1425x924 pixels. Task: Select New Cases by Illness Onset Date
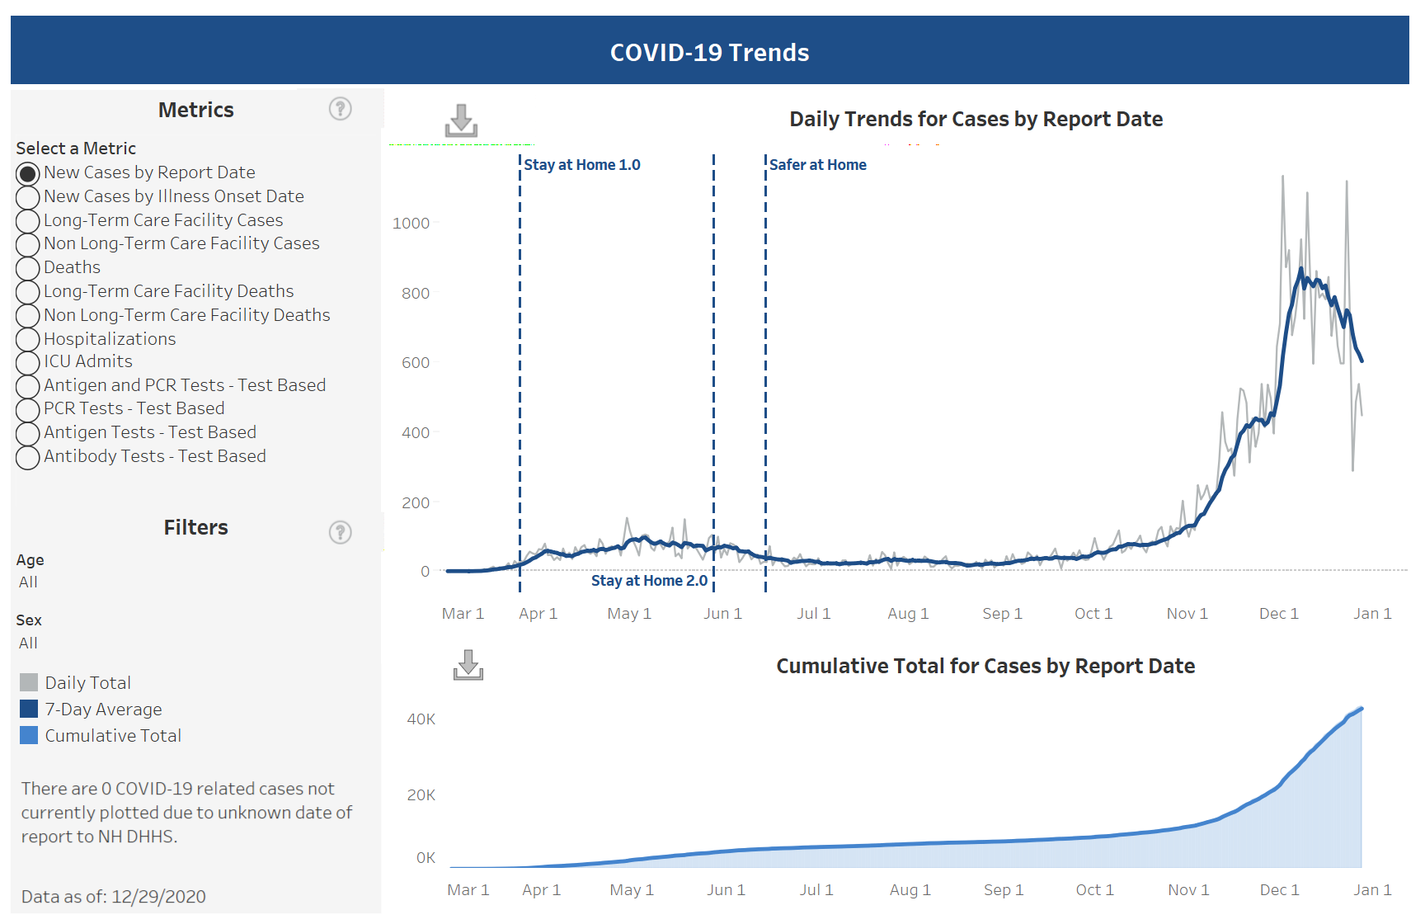point(28,197)
